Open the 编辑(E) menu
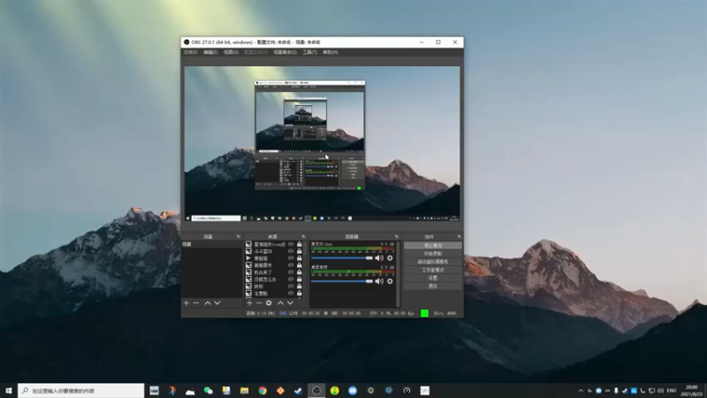The height and width of the screenshot is (398, 707). (x=210, y=52)
